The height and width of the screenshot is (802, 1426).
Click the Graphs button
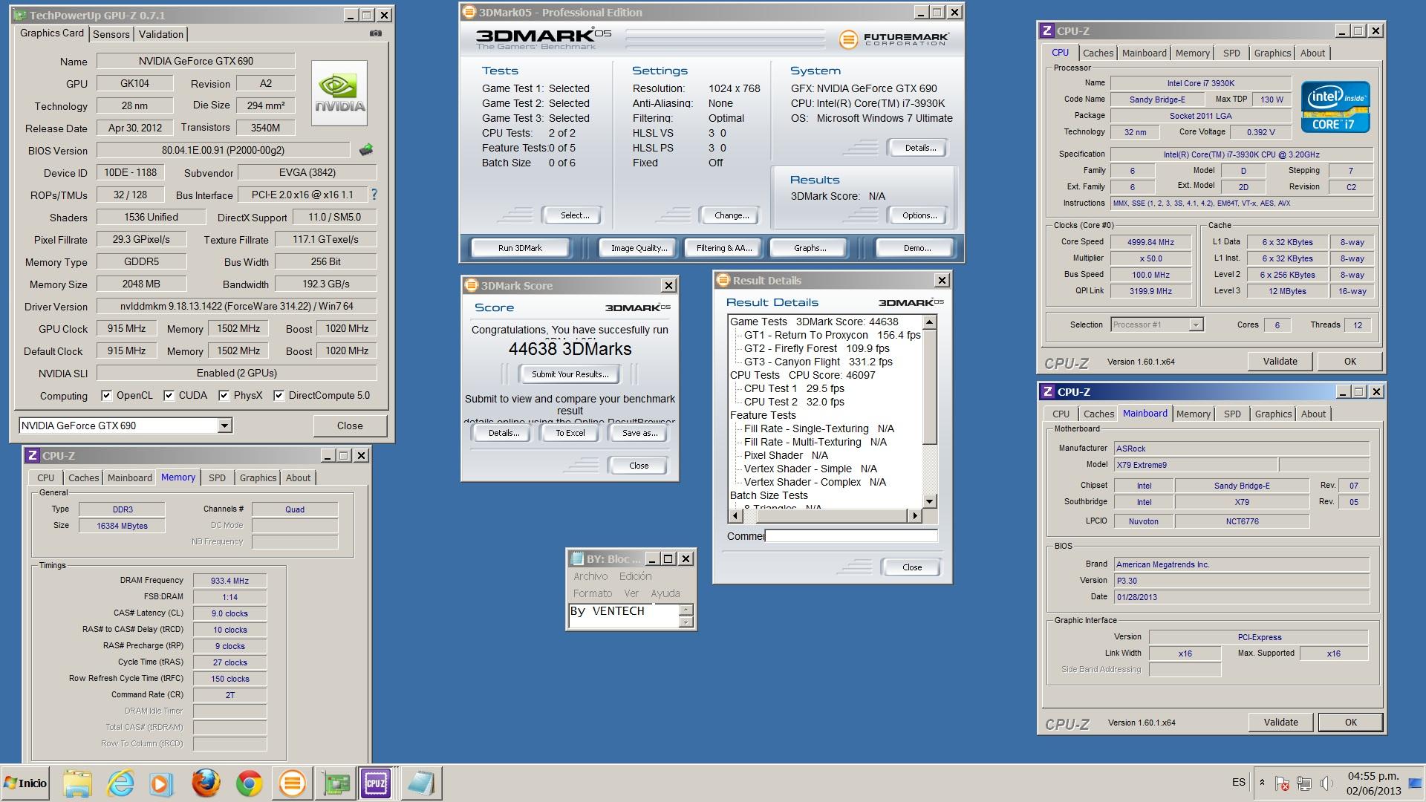point(810,248)
